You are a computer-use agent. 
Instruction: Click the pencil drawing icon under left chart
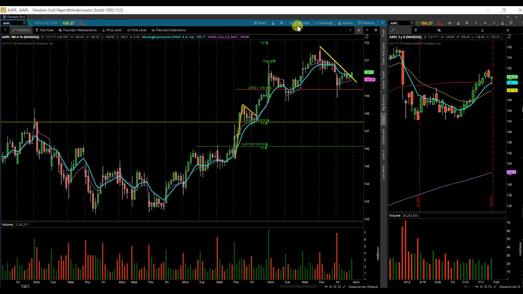(x=344, y=287)
